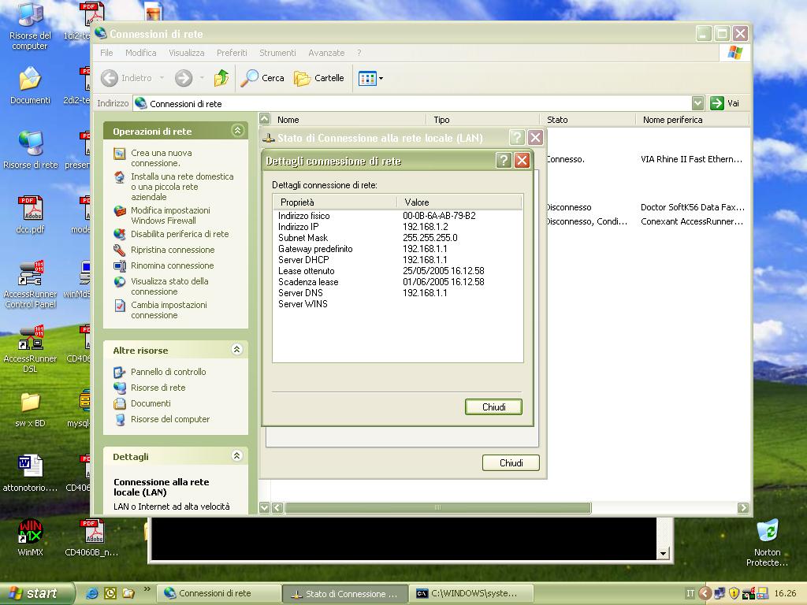Toggle the Cartelle folders toolbar button
This screenshot has width=807, height=605.
coord(319,78)
